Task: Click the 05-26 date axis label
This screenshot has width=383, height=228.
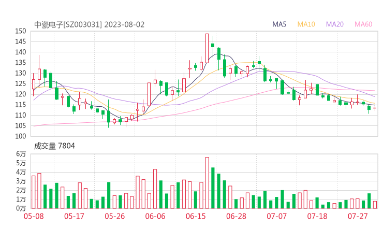Action: pos(114,216)
